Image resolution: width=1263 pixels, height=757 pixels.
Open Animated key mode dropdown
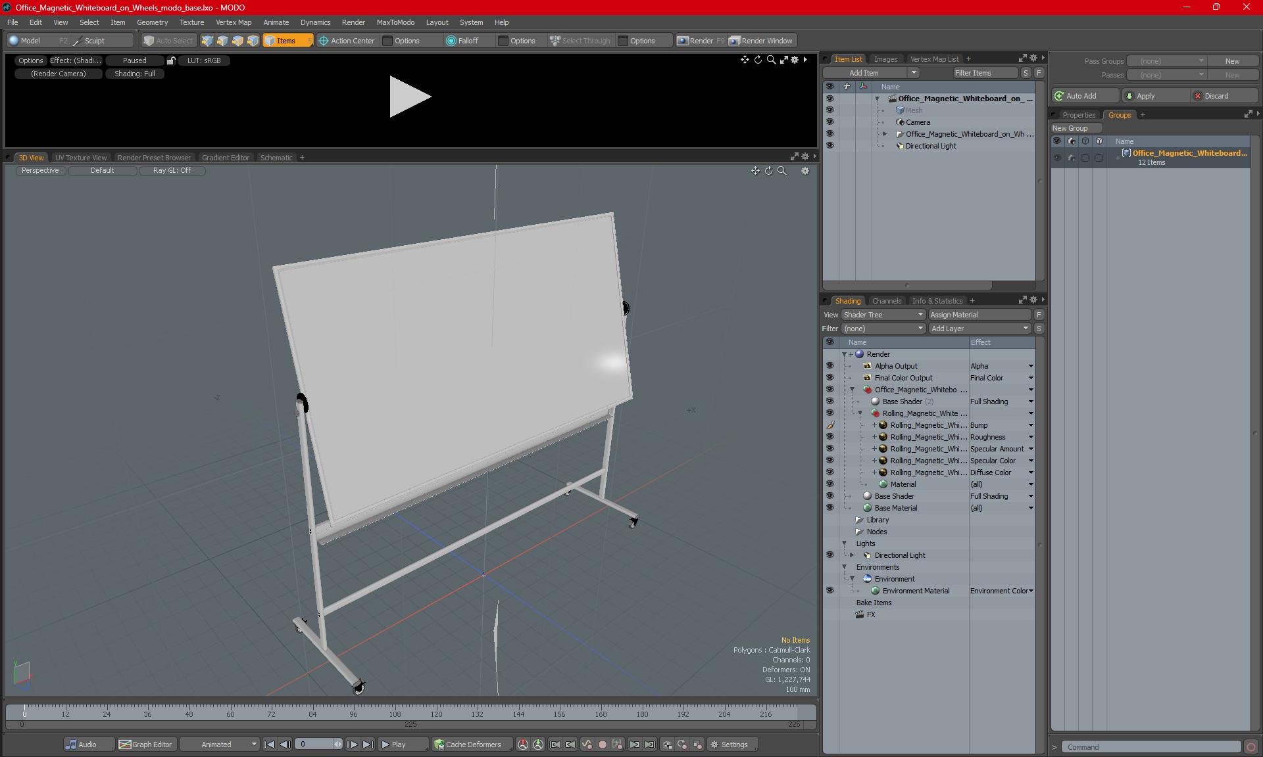pos(220,745)
